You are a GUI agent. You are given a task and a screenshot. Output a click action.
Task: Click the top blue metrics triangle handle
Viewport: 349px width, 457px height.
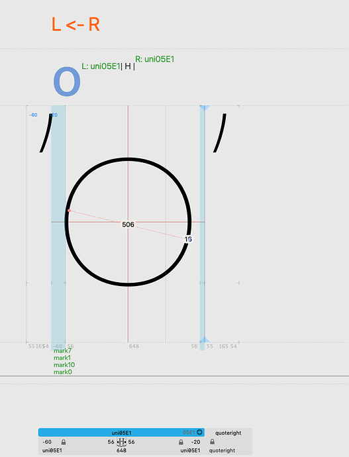(205, 108)
